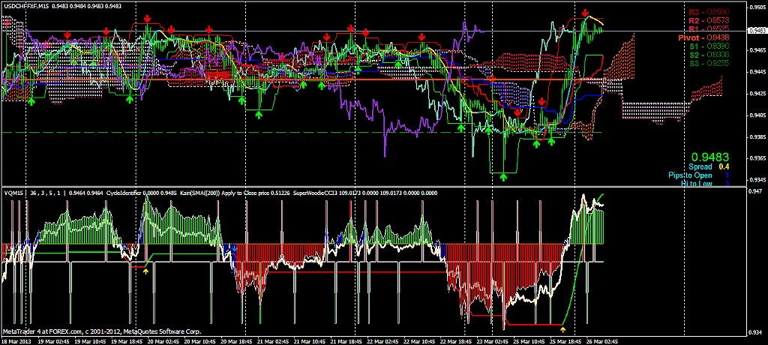Click the red sell arrow at the chart's highest peak
Screen dimensions: 768x345
point(584,13)
